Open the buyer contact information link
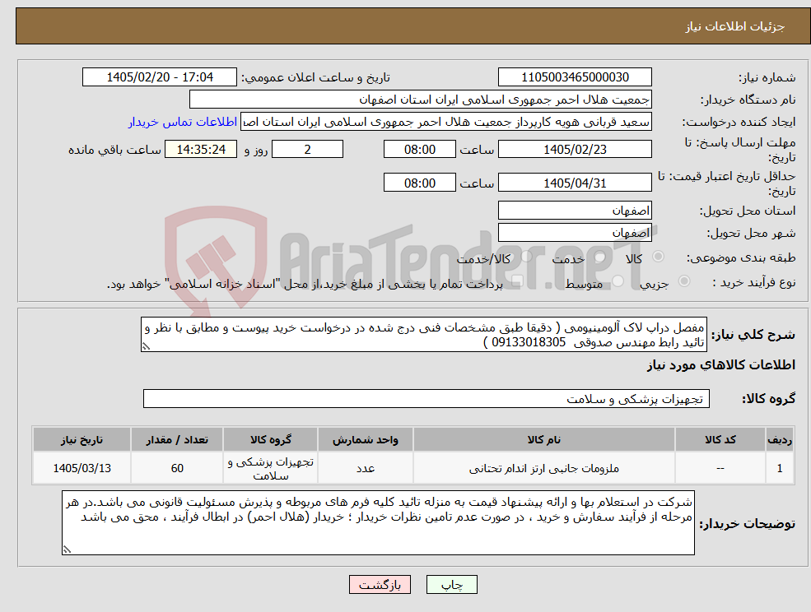This screenshot has height=612, width=811. [183, 122]
